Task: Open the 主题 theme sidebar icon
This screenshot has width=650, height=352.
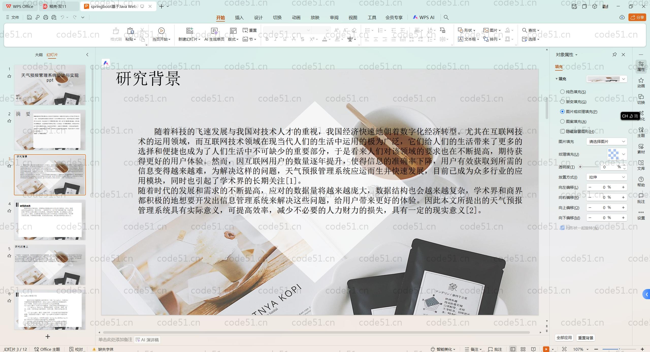Action: (641, 132)
